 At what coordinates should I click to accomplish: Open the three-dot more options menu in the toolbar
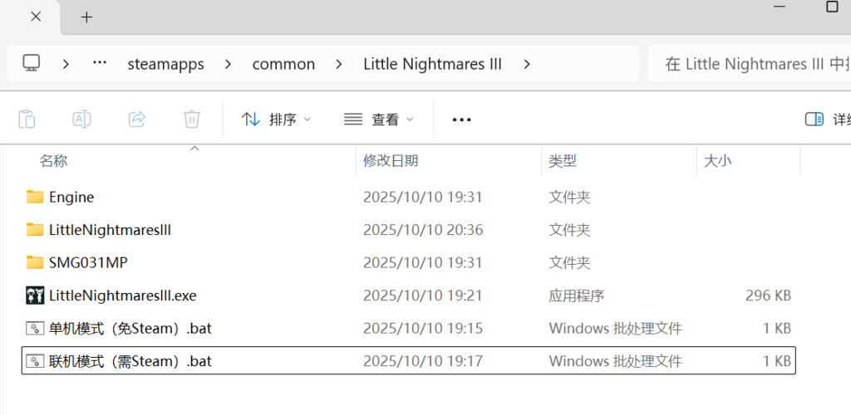pyautogui.click(x=462, y=120)
